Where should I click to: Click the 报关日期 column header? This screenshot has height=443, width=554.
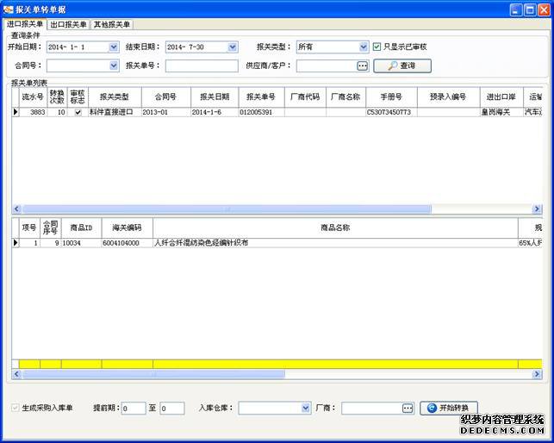pos(214,97)
